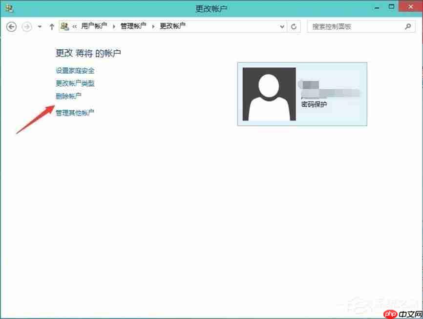Screen dimensions: 423x319
Task: Click the refresh icon beside the address bar
Action: (294, 27)
